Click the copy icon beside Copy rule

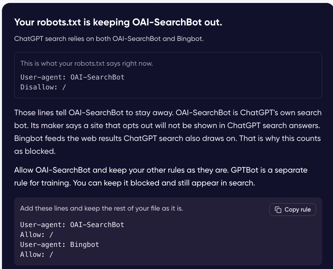pyautogui.click(x=278, y=210)
